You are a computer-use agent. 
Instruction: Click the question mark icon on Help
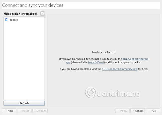pos(6,111)
